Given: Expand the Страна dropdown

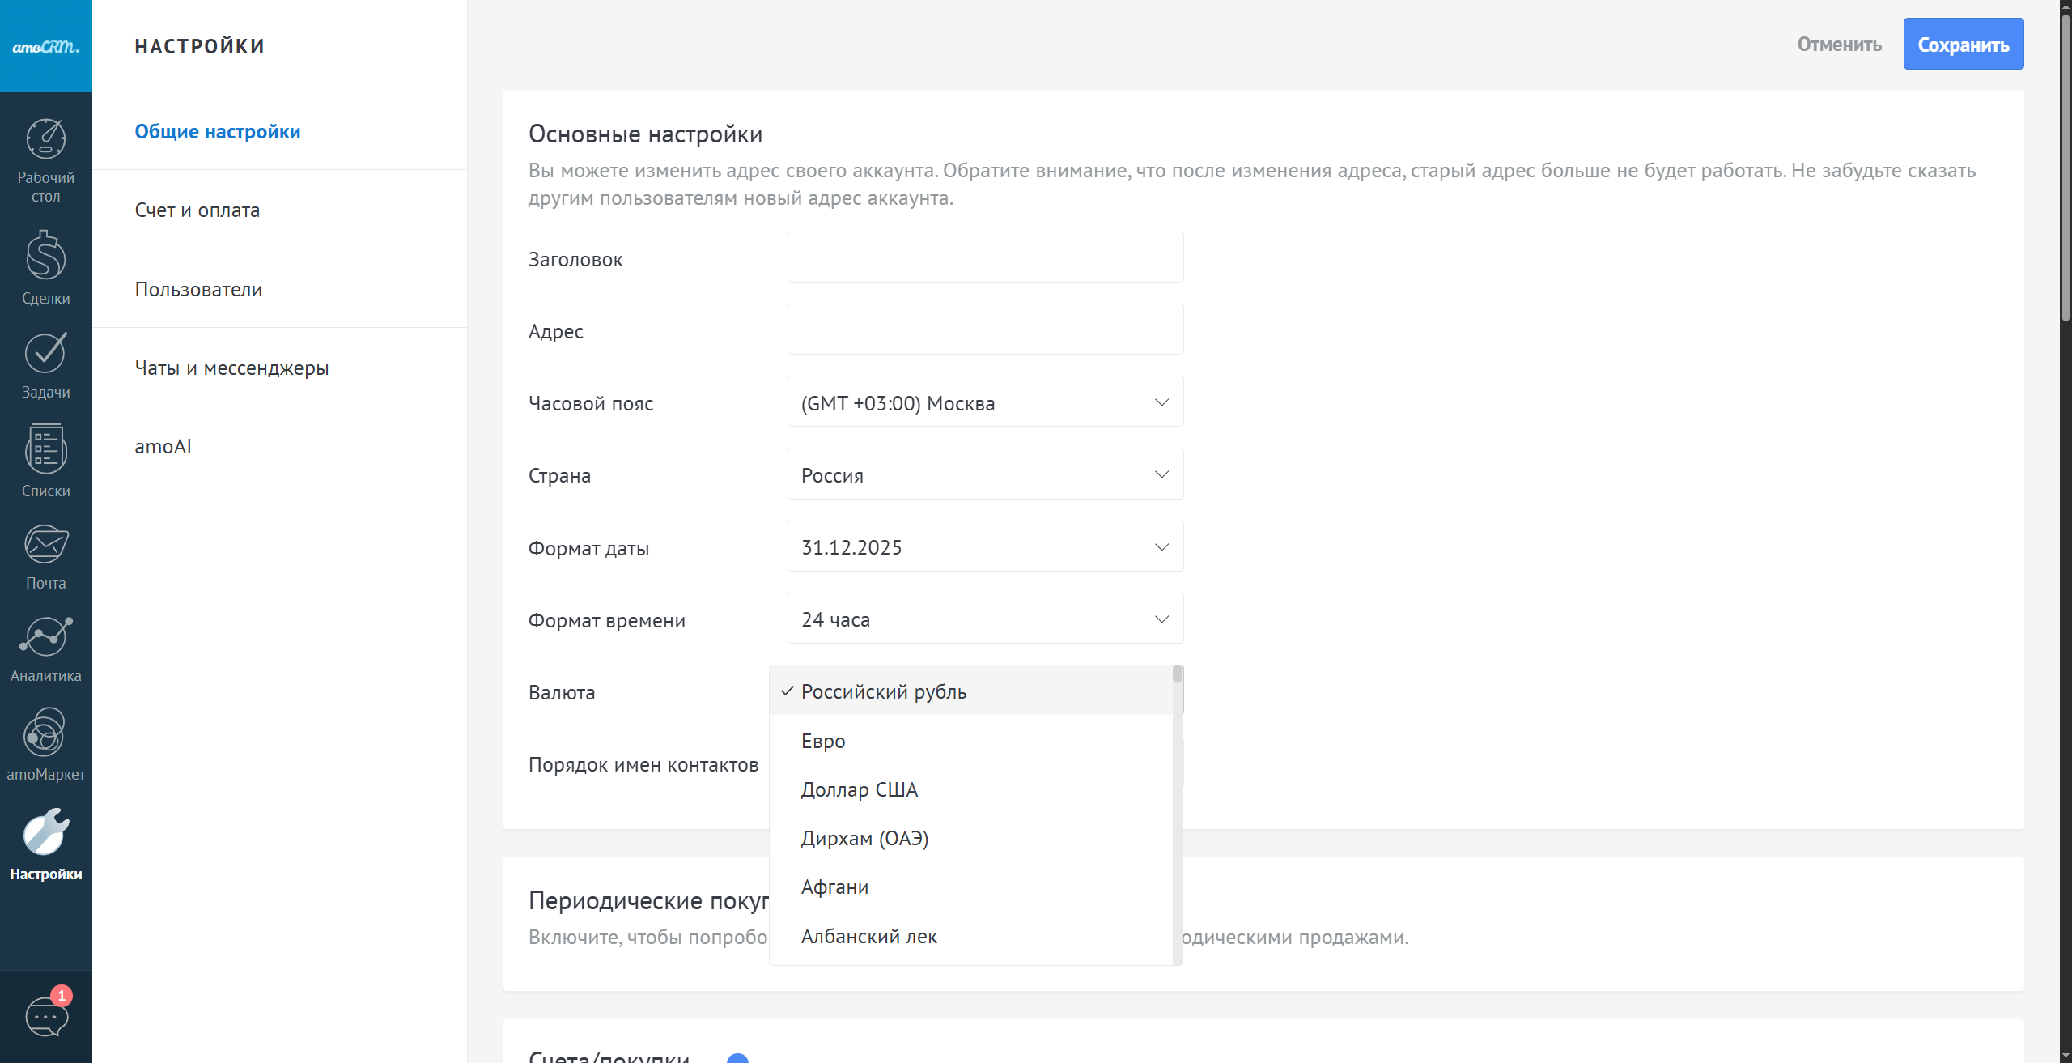Looking at the screenshot, I should tap(985, 474).
